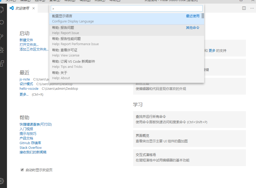The image size is (256, 188).
Task: Click 查找并运行所有命令 card
Action: coord(189,119)
